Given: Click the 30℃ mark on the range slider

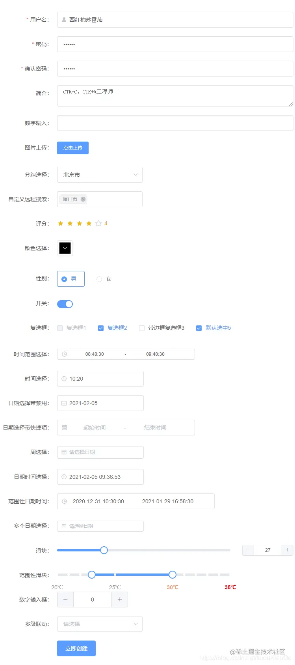Looking at the screenshot, I should [x=173, y=587].
